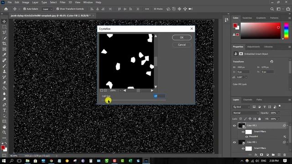Click the Cell Size value field
The height and width of the screenshot is (164, 292).
(159, 96)
